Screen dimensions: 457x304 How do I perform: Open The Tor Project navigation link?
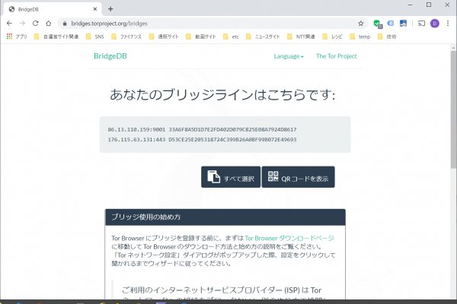pos(336,56)
